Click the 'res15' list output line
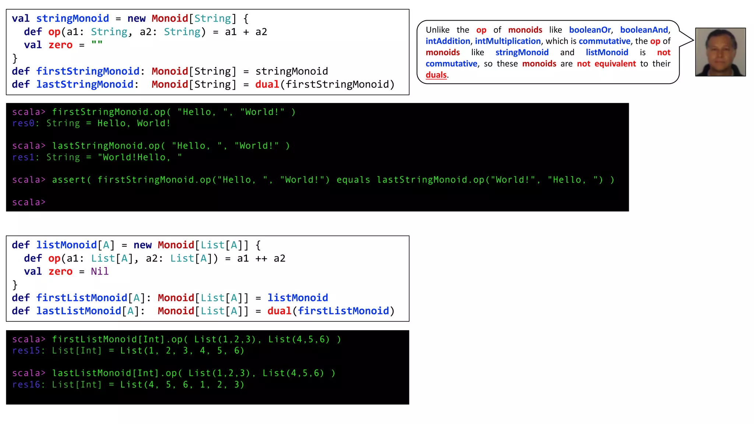The width and height of the screenshot is (754, 424). coord(128,350)
